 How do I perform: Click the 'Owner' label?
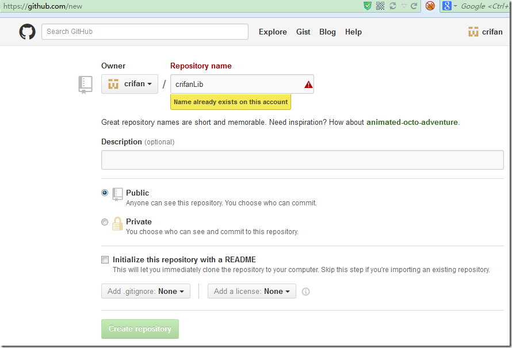click(x=113, y=66)
